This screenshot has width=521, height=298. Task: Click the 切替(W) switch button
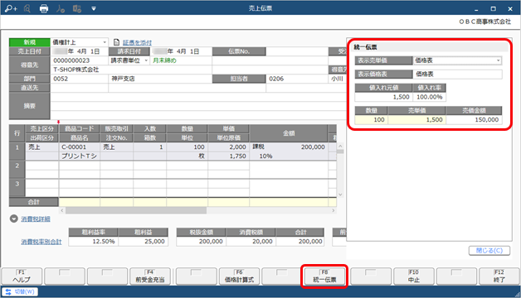point(20,291)
